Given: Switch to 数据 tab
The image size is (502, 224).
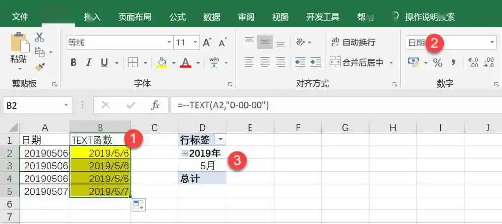Looking at the screenshot, I should pyautogui.click(x=212, y=17).
